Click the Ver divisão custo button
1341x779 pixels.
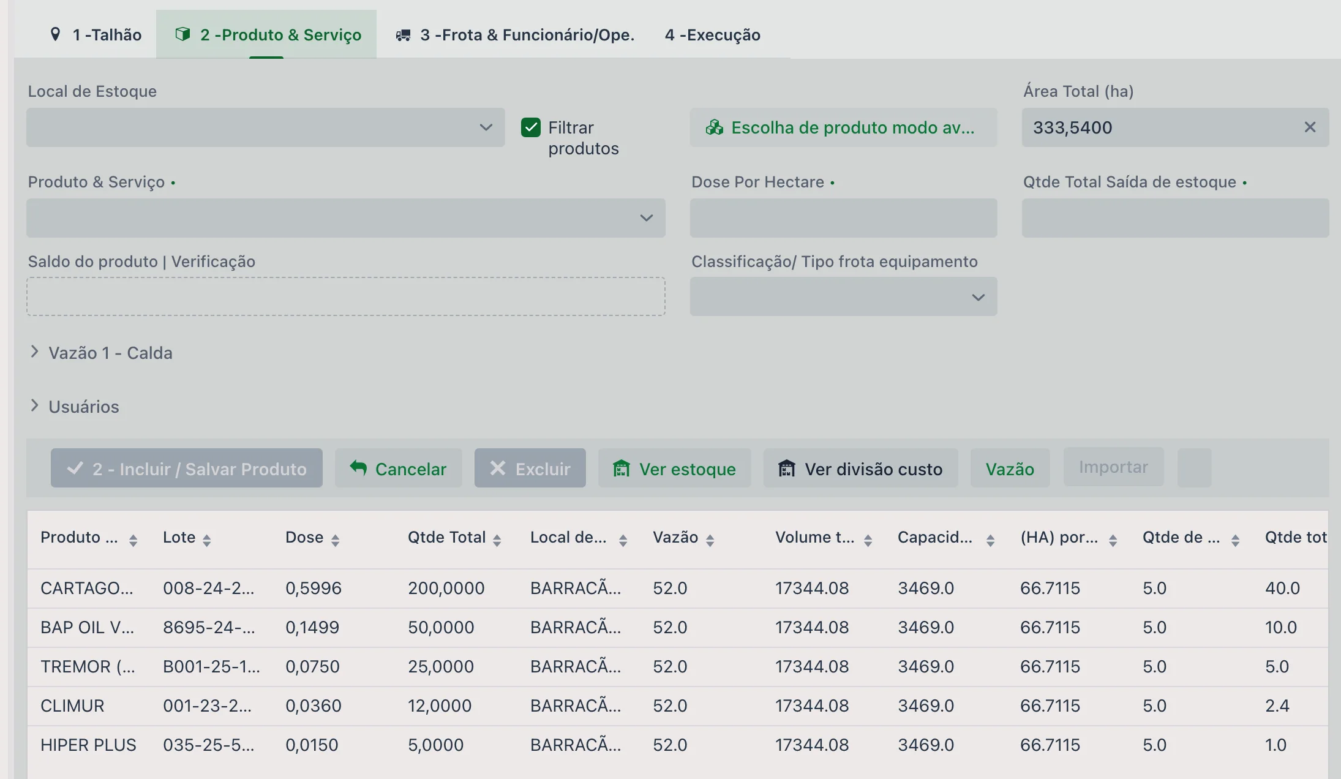coord(860,469)
